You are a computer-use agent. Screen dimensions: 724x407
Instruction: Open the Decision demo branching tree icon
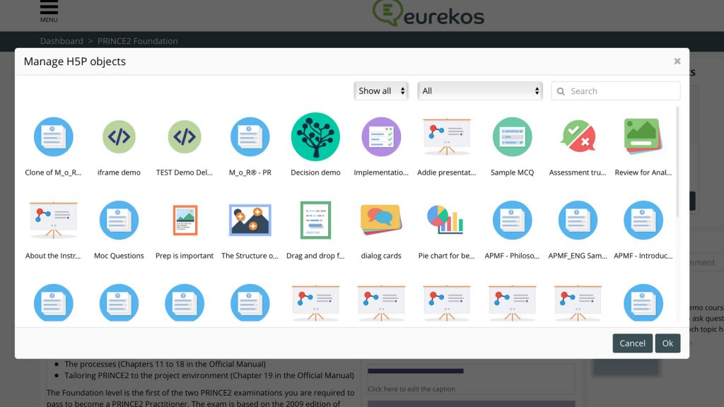[315, 137]
